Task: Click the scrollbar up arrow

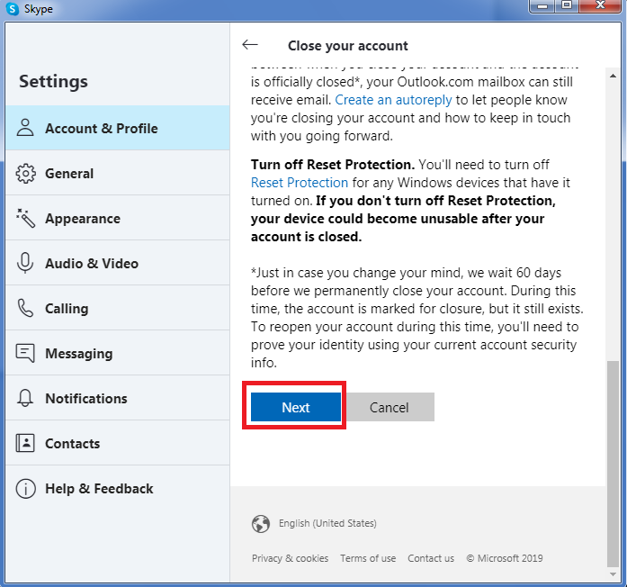Action: [x=613, y=76]
